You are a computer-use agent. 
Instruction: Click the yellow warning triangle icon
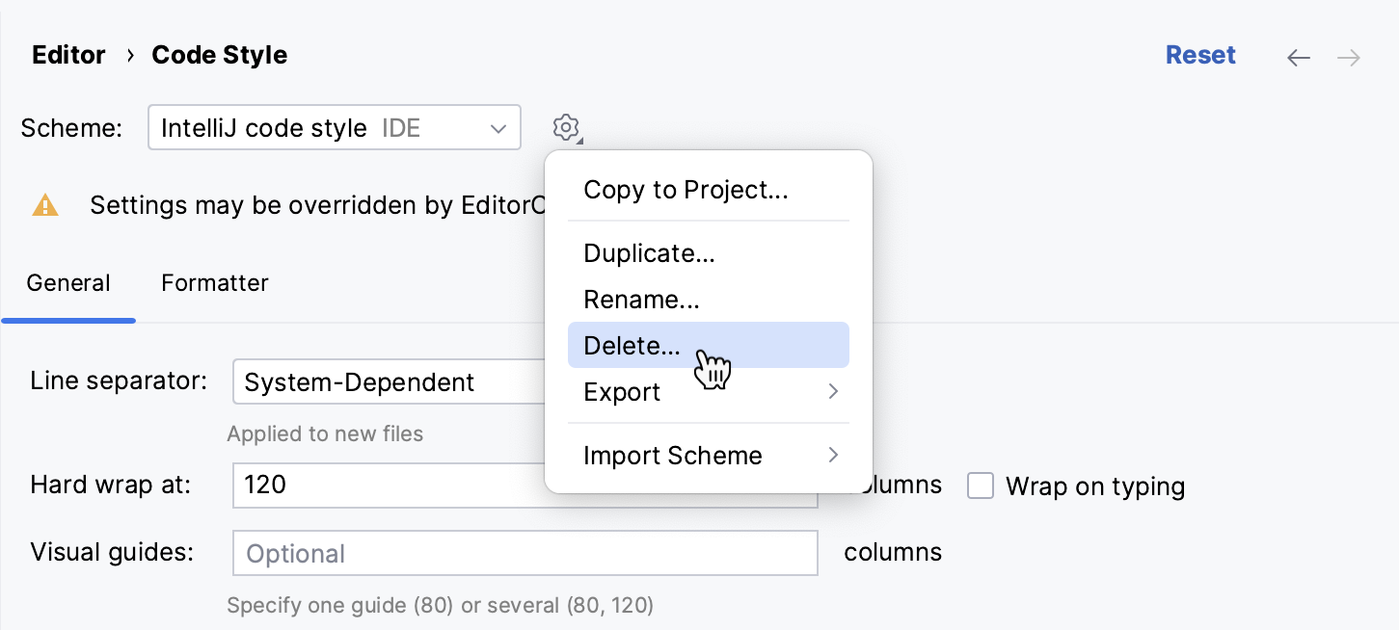point(44,204)
